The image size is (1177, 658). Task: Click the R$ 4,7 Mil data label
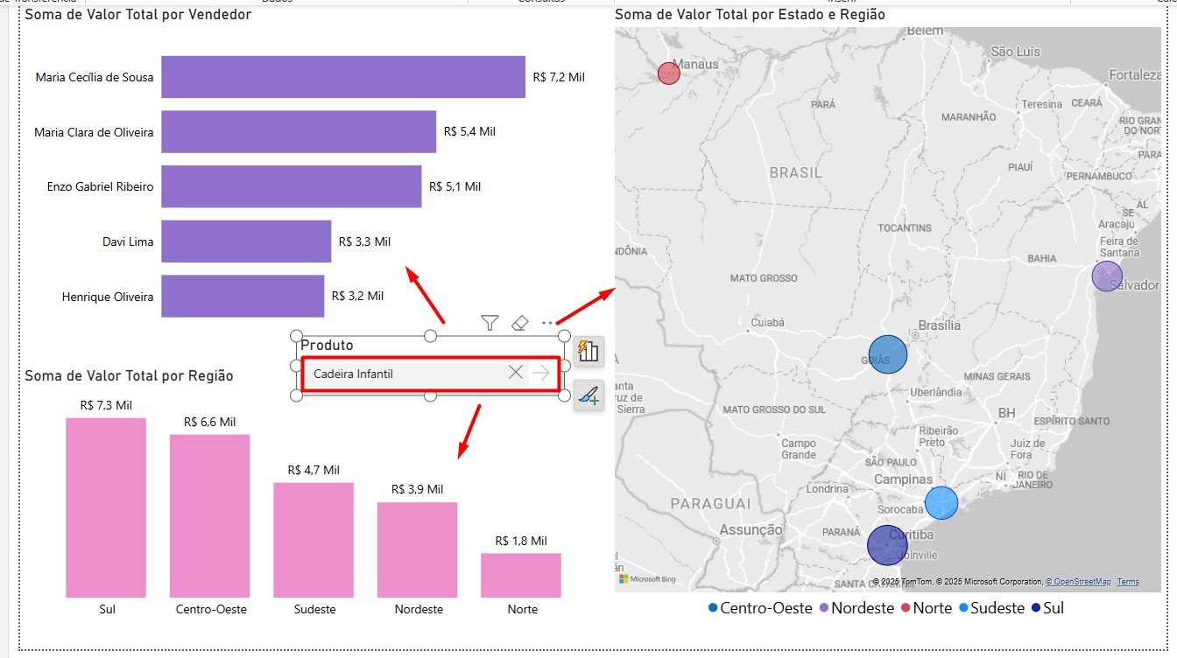[314, 470]
